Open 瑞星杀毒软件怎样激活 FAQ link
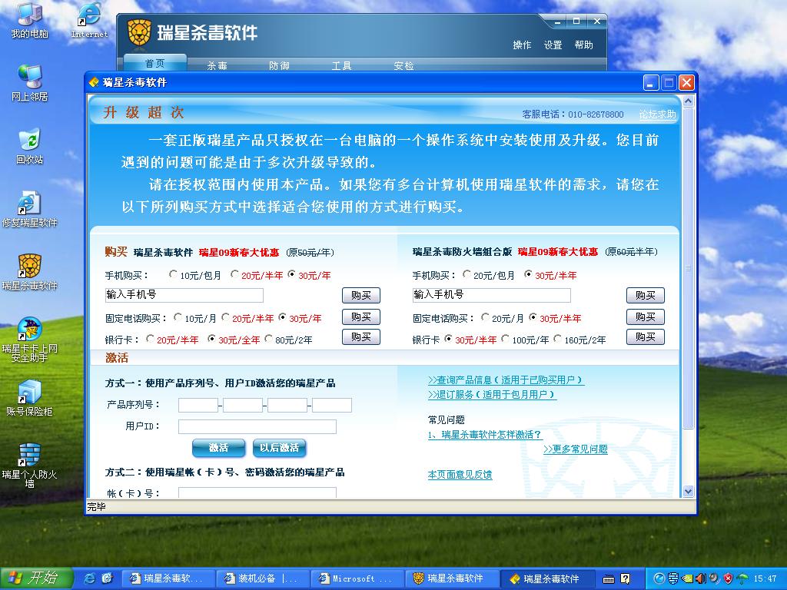The height and width of the screenshot is (590, 787). 485,435
